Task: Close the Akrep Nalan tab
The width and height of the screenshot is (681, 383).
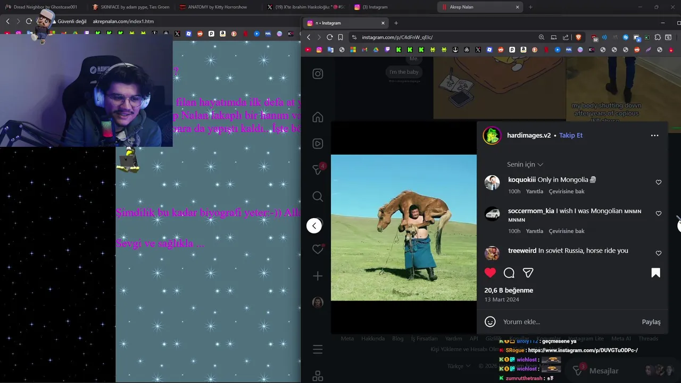Action: (517, 7)
